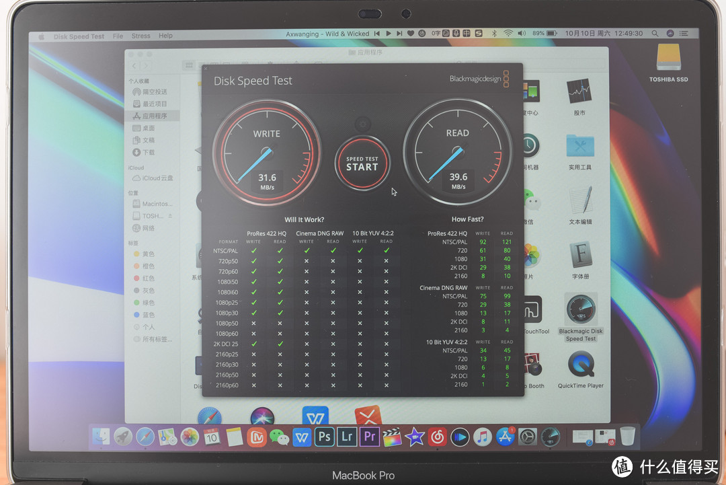Viewport: 726px width, 485px height.
Task: Click Disk Speed Test gauge in Dock
Action: coord(550,437)
